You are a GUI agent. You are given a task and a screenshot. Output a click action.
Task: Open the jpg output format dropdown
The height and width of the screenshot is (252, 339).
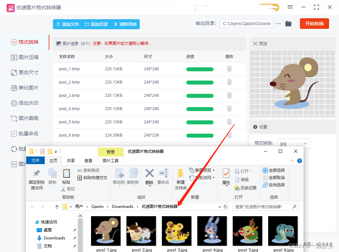[294, 143]
